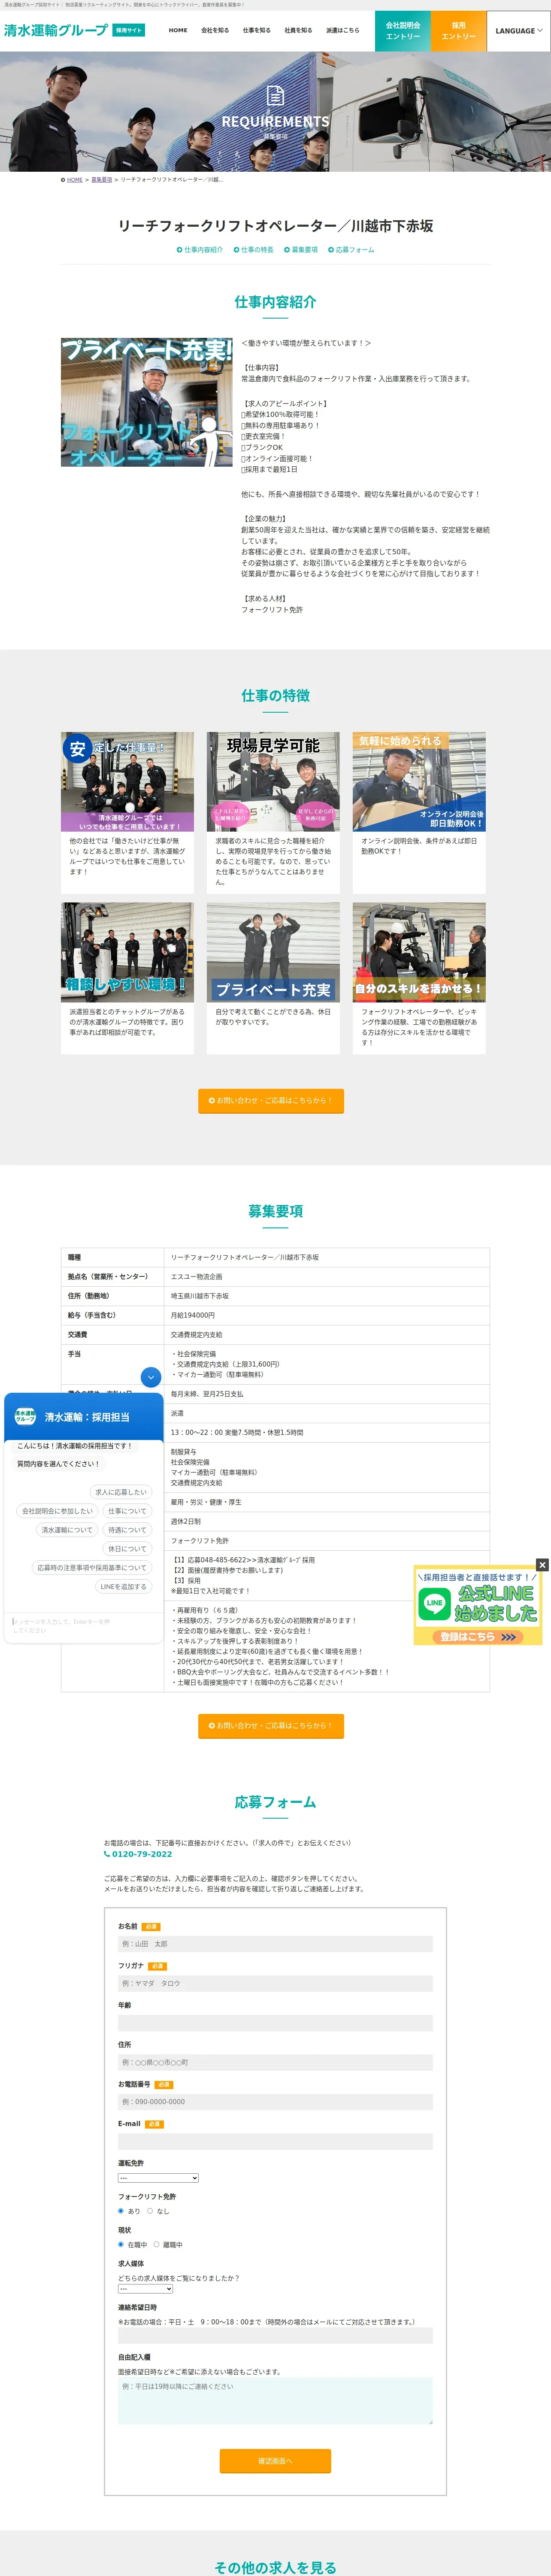Select フォークリフト免許 なし radio button

coord(150,2211)
